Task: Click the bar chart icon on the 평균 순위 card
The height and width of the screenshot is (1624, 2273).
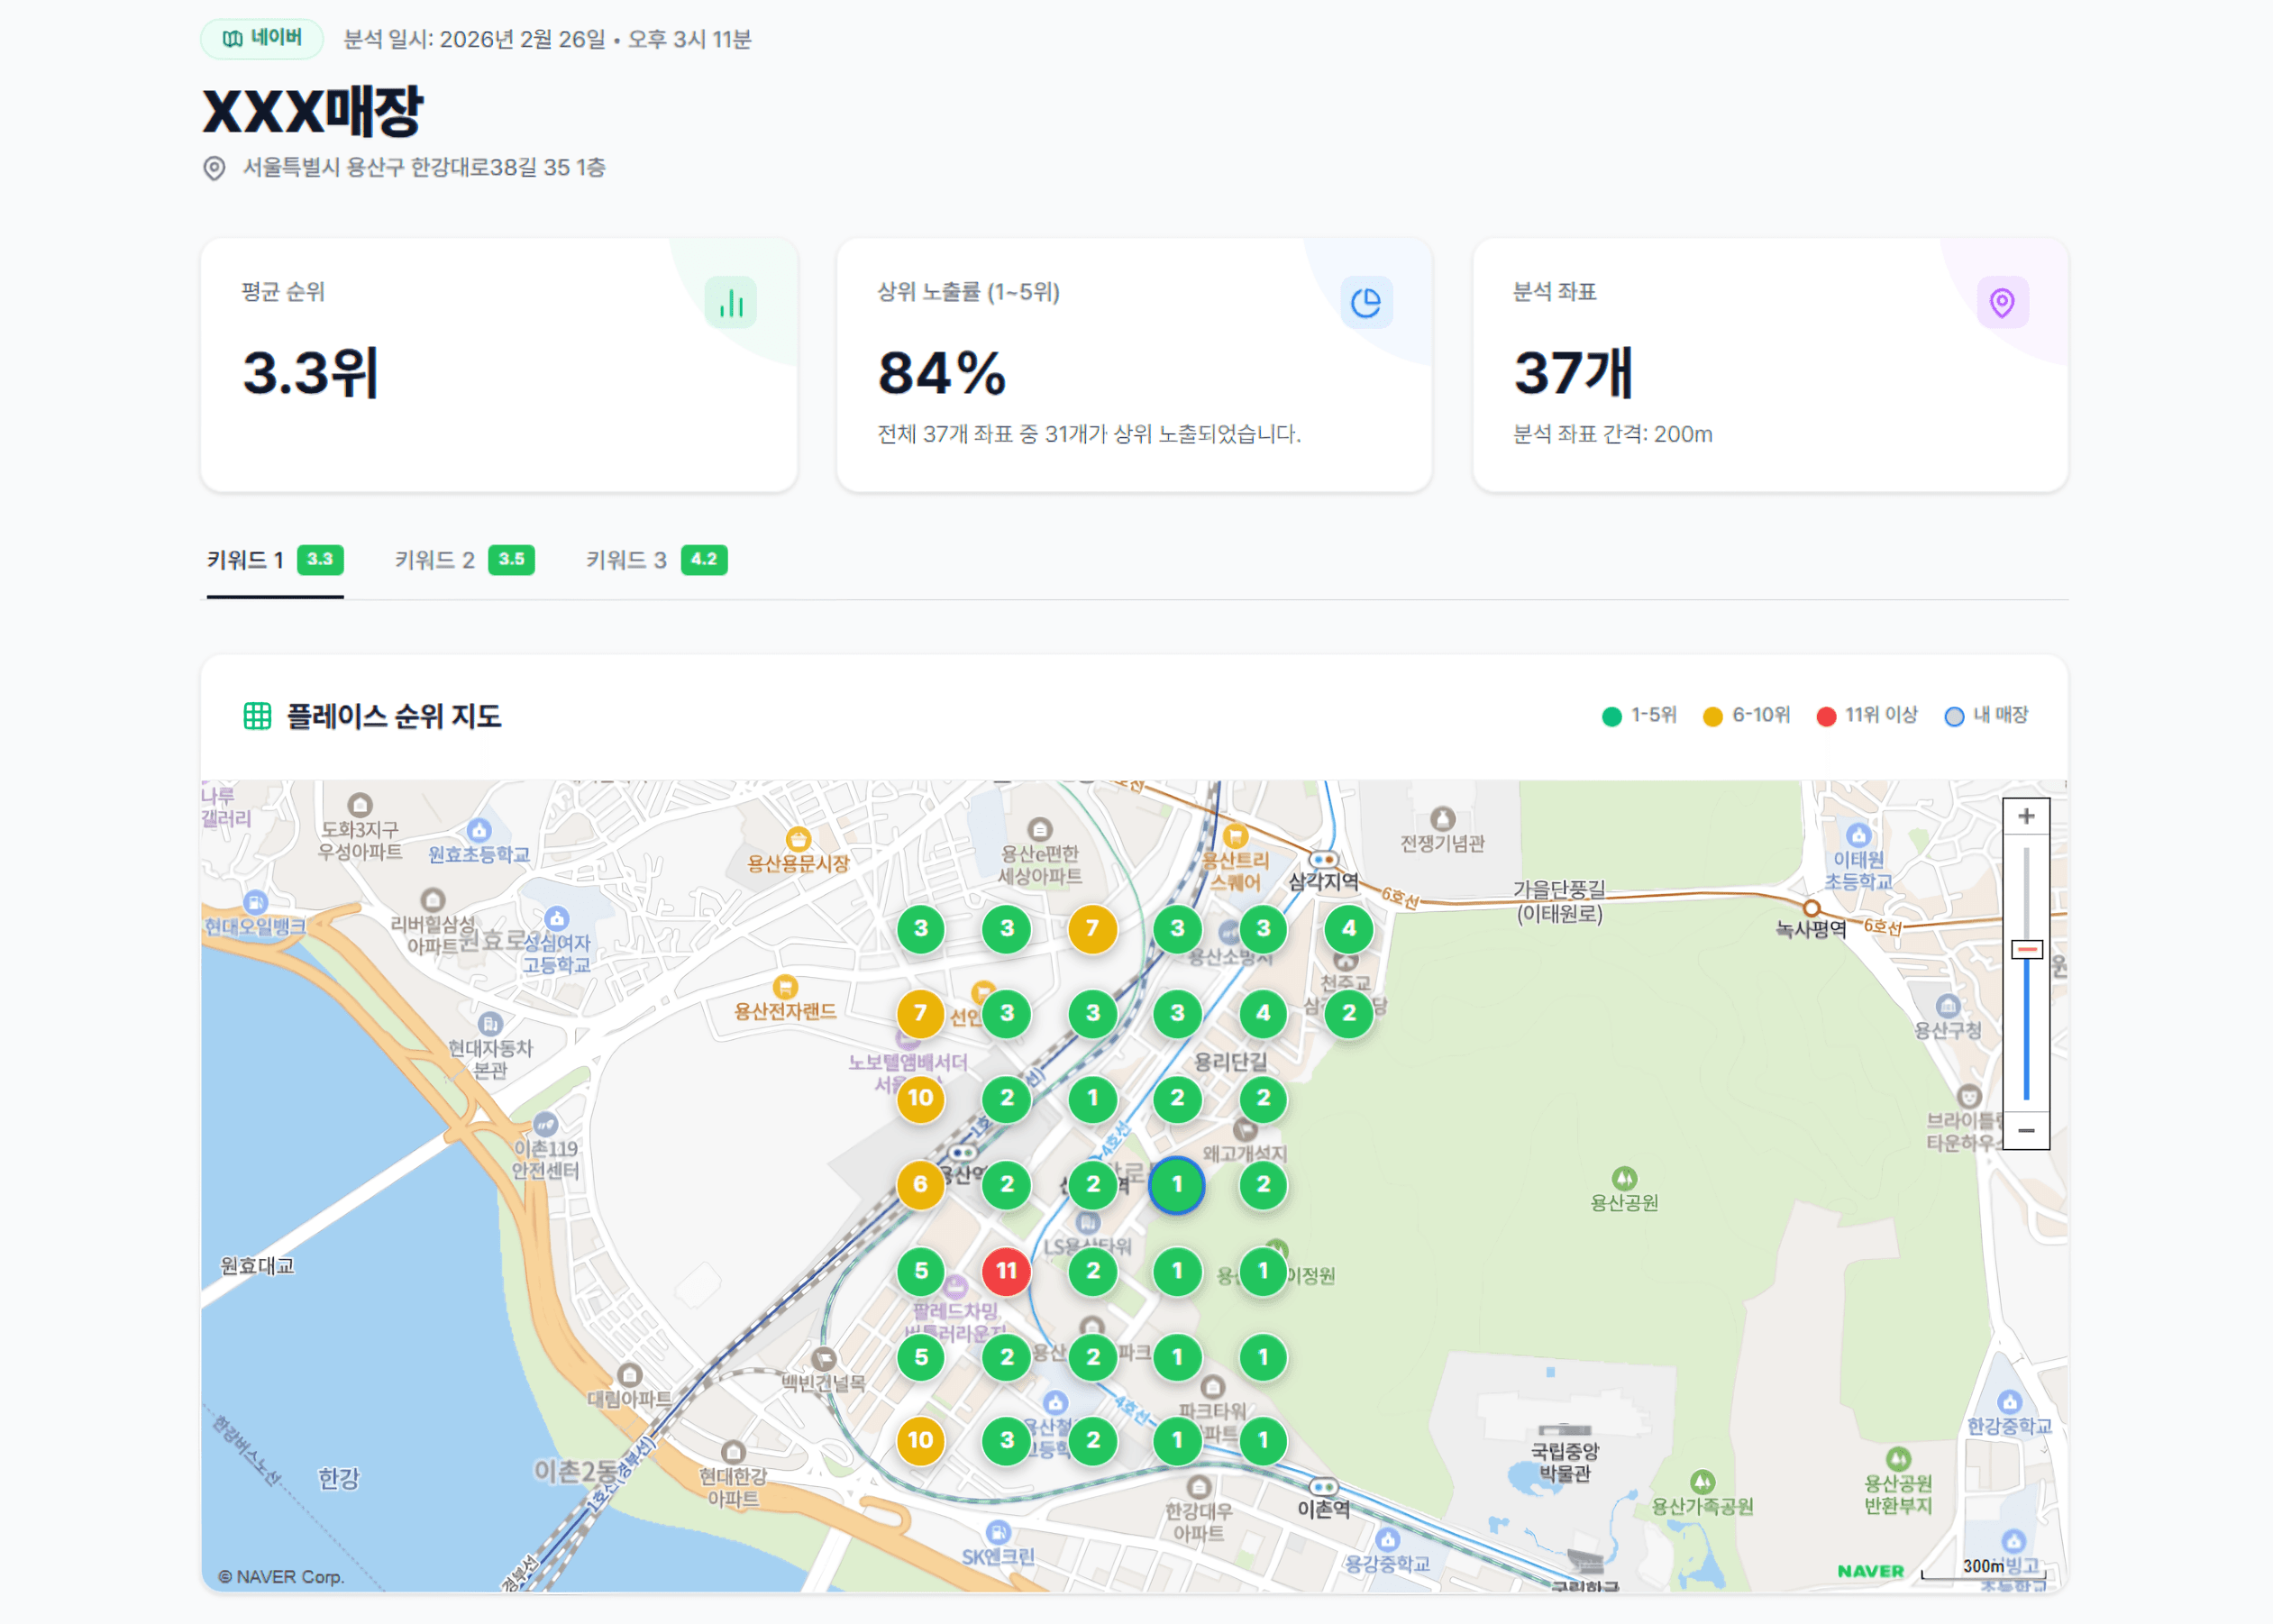Action: click(x=733, y=305)
